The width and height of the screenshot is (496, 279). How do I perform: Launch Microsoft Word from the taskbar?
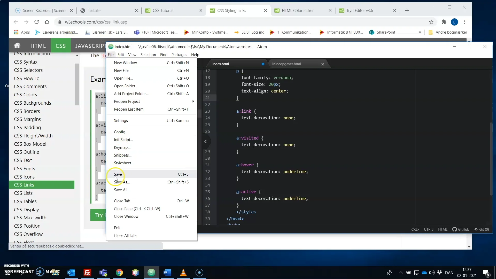pos(167,273)
